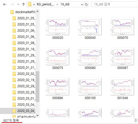The height and width of the screenshot is (124, 138).
Task: Click the forward navigation arrow
Action: tap(12, 4)
